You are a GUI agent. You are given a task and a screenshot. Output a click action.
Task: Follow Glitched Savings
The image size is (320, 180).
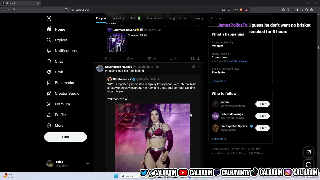pyautogui.click(x=262, y=116)
